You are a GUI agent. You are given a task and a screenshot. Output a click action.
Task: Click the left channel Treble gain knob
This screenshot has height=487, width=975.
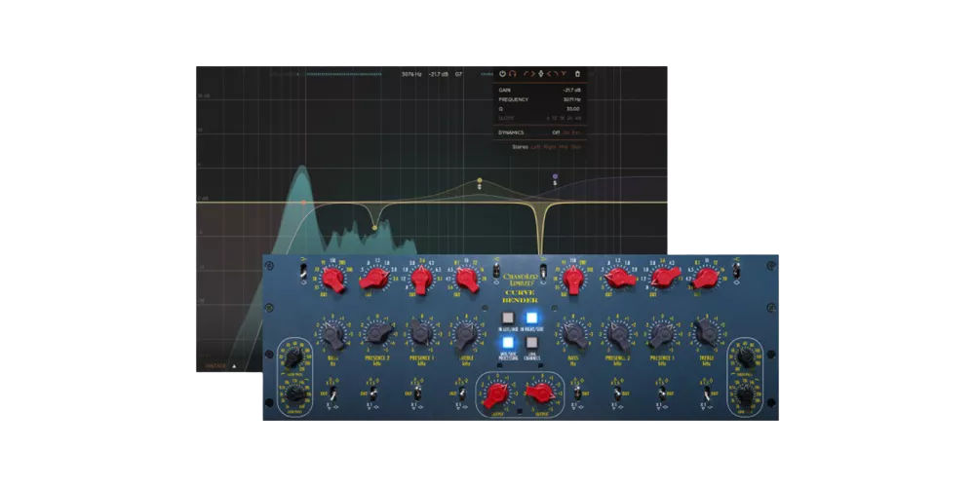click(x=466, y=334)
